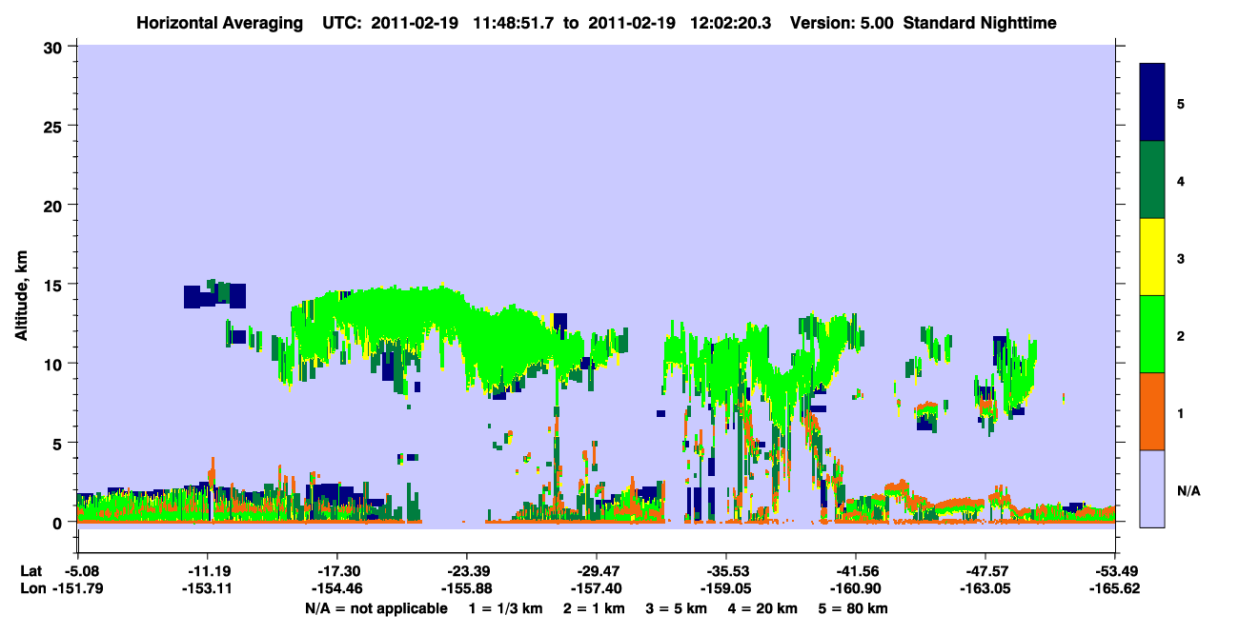Click the start time '11:48:51.7' in title
Screen dimensions: 1239x635
click(513, 22)
